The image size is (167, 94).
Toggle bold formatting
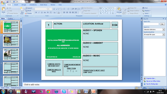(36, 13)
